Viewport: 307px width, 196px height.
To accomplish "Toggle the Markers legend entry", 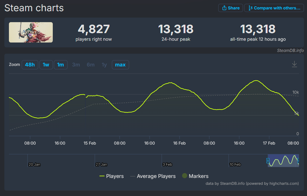I will pyautogui.click(x=195, y=176).
